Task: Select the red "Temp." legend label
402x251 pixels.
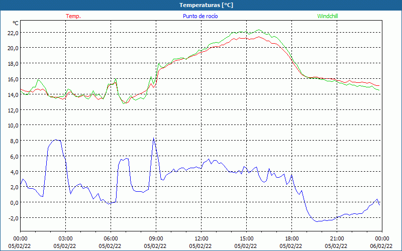Action: (73, 16)
